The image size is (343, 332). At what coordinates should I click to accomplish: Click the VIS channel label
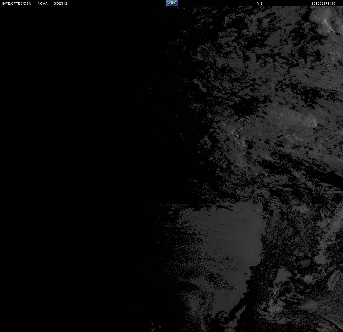point(260,3)
